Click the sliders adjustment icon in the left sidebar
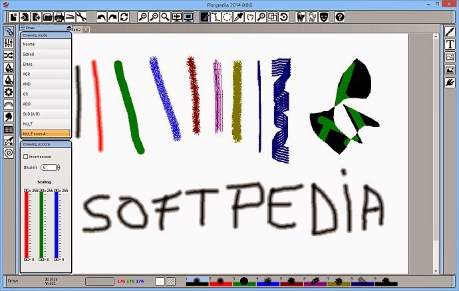The width and height of the screenshot is (459, 291). click(x=9, y=43)
